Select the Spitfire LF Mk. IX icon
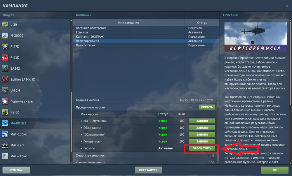 coord(5,80)
